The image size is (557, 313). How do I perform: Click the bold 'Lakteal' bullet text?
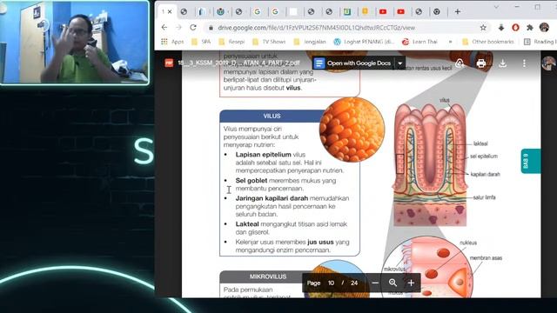pos(247,224)
